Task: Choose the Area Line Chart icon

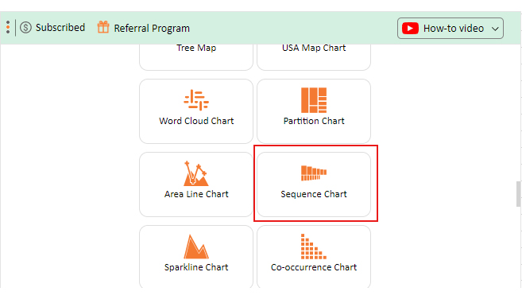Action: tap(196, 173)
